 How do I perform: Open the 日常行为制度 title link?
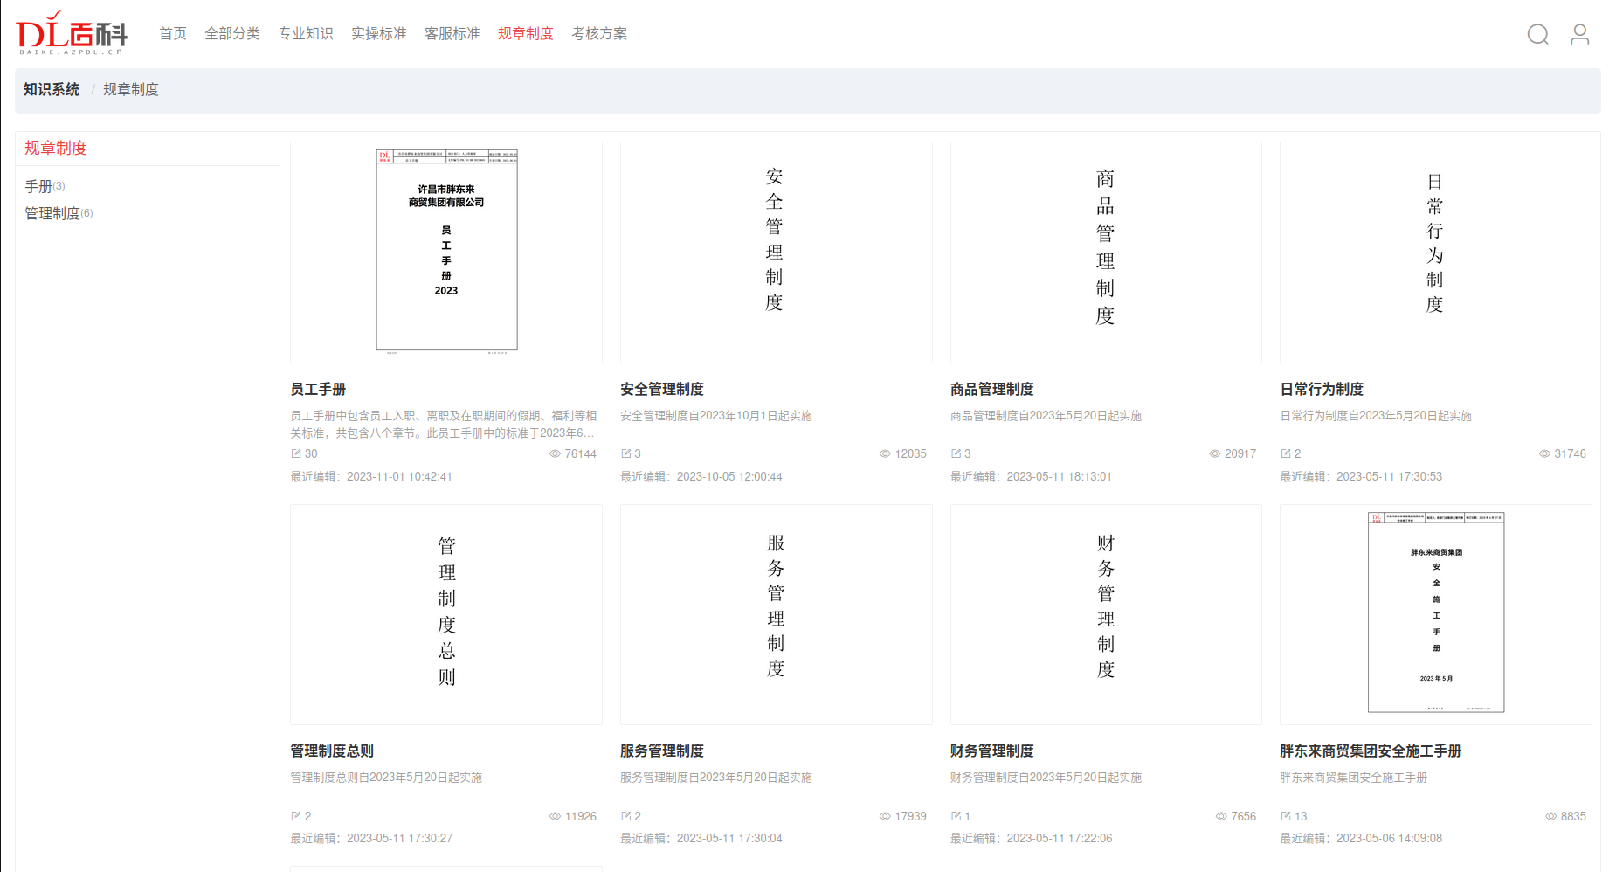[x=1322, y=389]
